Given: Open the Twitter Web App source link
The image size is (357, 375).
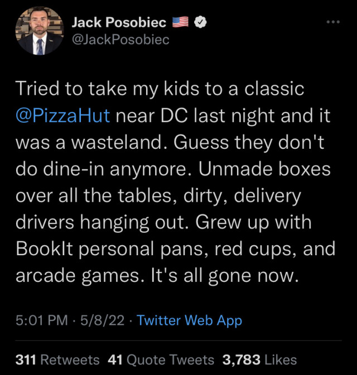Looking at the screenshot, I should point(189,320).
